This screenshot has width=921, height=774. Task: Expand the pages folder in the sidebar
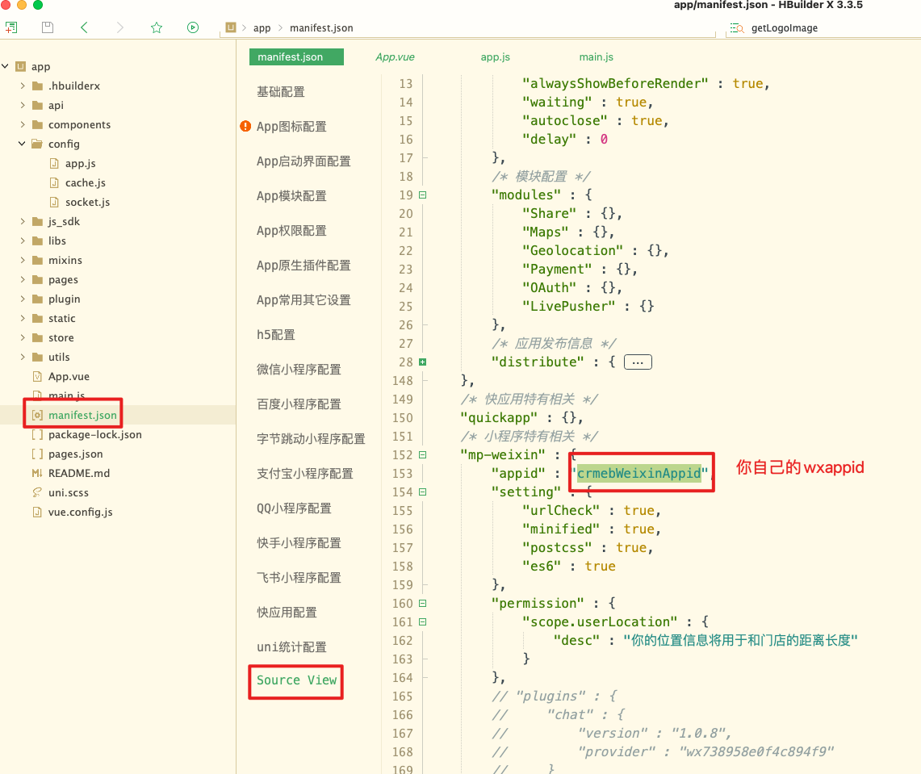[x=23, y=279]
